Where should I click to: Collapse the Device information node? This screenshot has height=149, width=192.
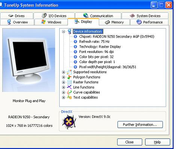pos(63,32)
